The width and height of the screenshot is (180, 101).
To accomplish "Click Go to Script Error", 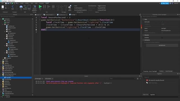I will pos(92,6).
